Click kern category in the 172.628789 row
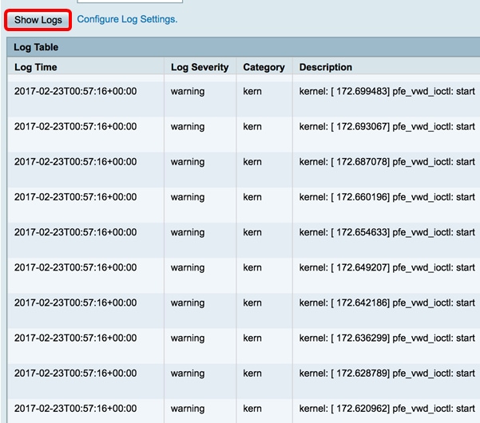Viewport: 480px width, 423px height. coord(252,374)
